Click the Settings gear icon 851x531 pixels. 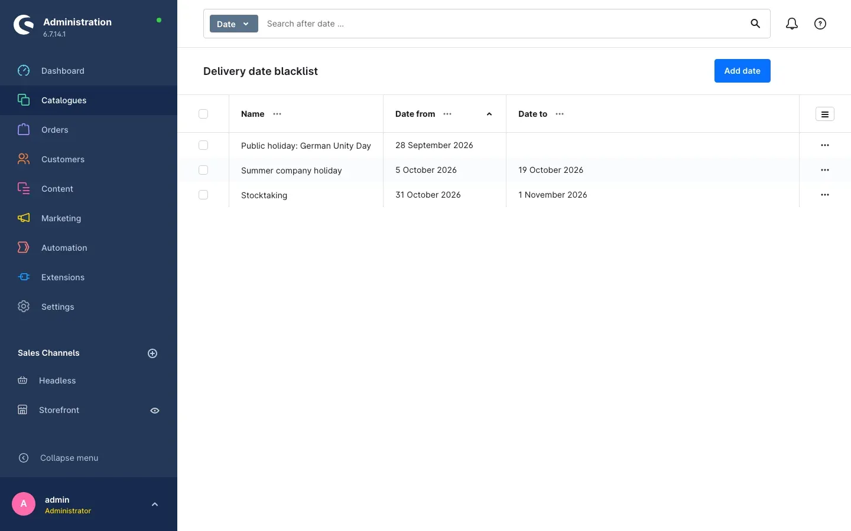coord(24,307)
